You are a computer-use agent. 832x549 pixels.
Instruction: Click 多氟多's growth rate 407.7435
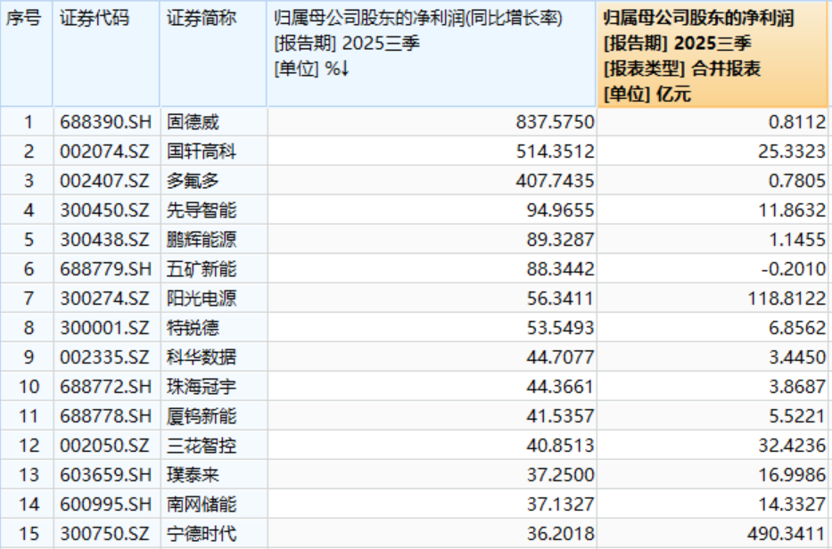[x=555, y=179]
